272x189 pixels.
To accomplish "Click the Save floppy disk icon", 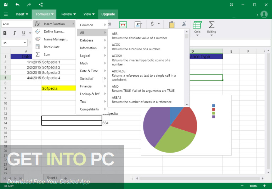I will pyautogui.click(x=6, y=5).
